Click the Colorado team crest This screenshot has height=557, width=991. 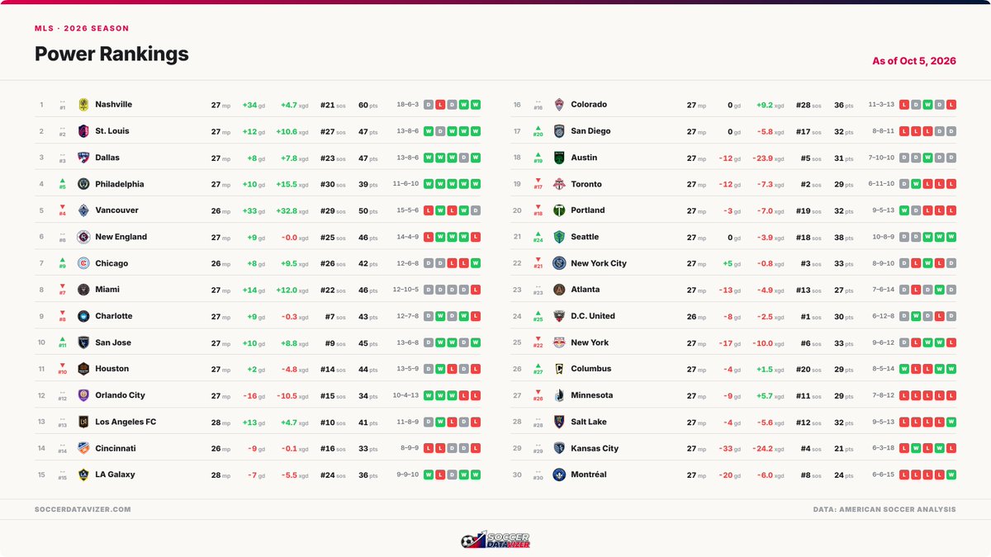[559, 105]
